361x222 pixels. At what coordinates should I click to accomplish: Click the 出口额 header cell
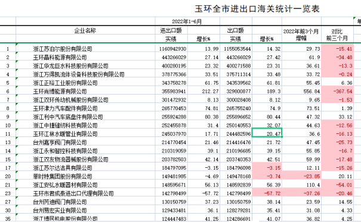point(236,30)
